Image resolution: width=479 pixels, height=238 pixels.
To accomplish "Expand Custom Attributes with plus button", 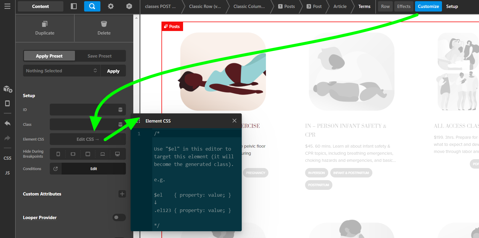I will (122, 194).
